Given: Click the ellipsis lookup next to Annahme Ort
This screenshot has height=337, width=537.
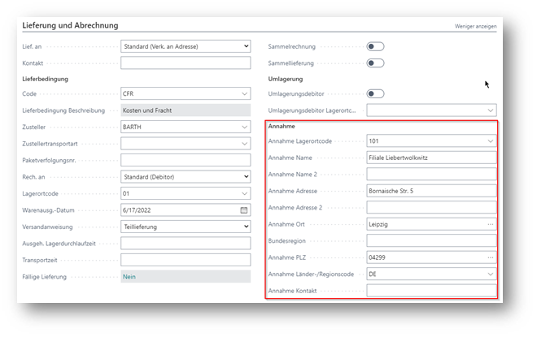Looking at the screenshot, I should coord(490,223).
